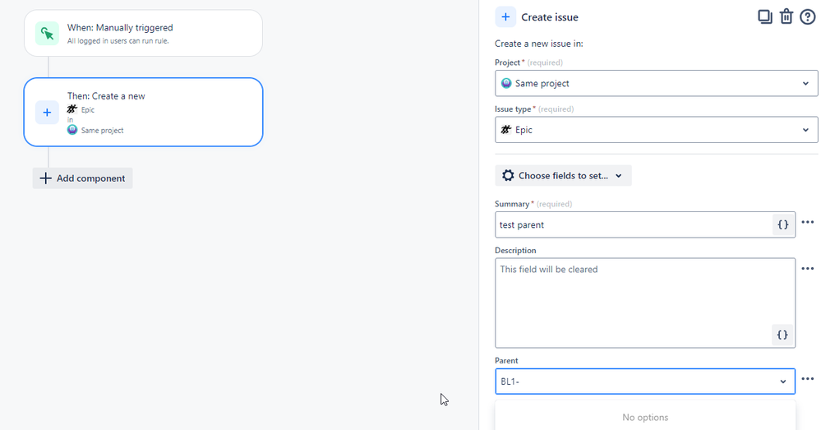
Task: Select the Manually triggered rule card
Action: [x=144, y=33]
